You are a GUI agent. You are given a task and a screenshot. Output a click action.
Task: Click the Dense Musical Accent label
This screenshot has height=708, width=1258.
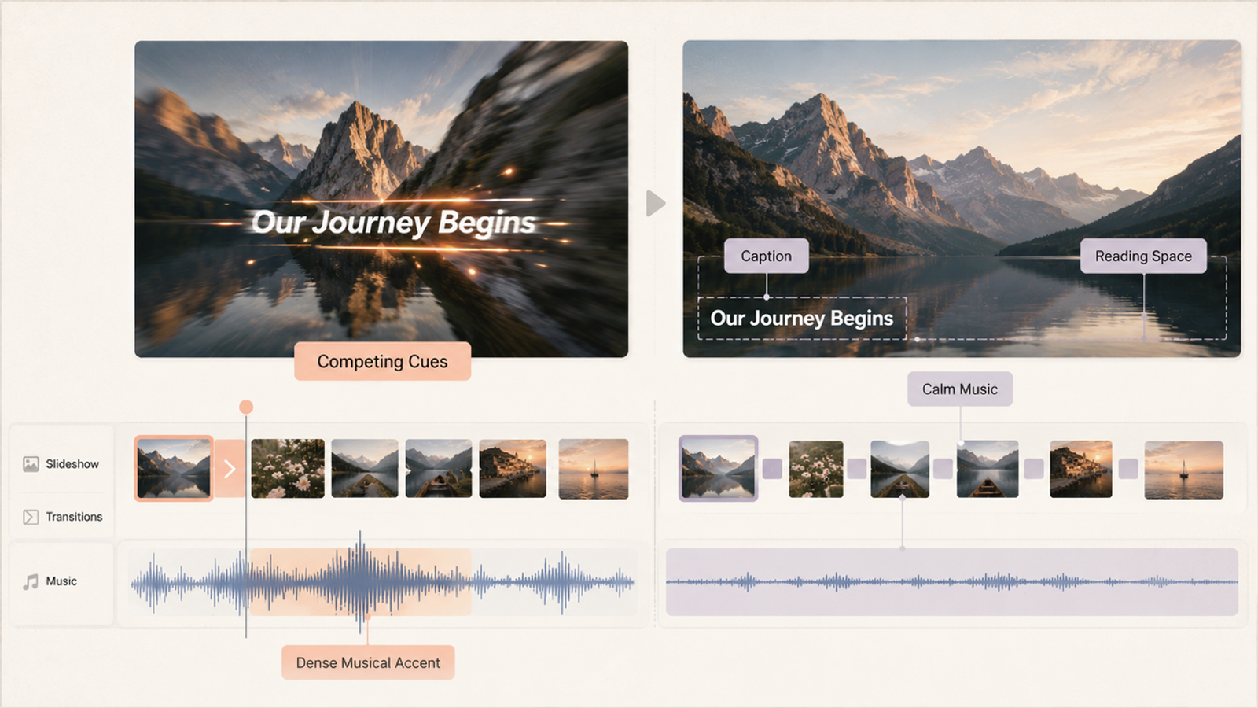coord(368,662)
